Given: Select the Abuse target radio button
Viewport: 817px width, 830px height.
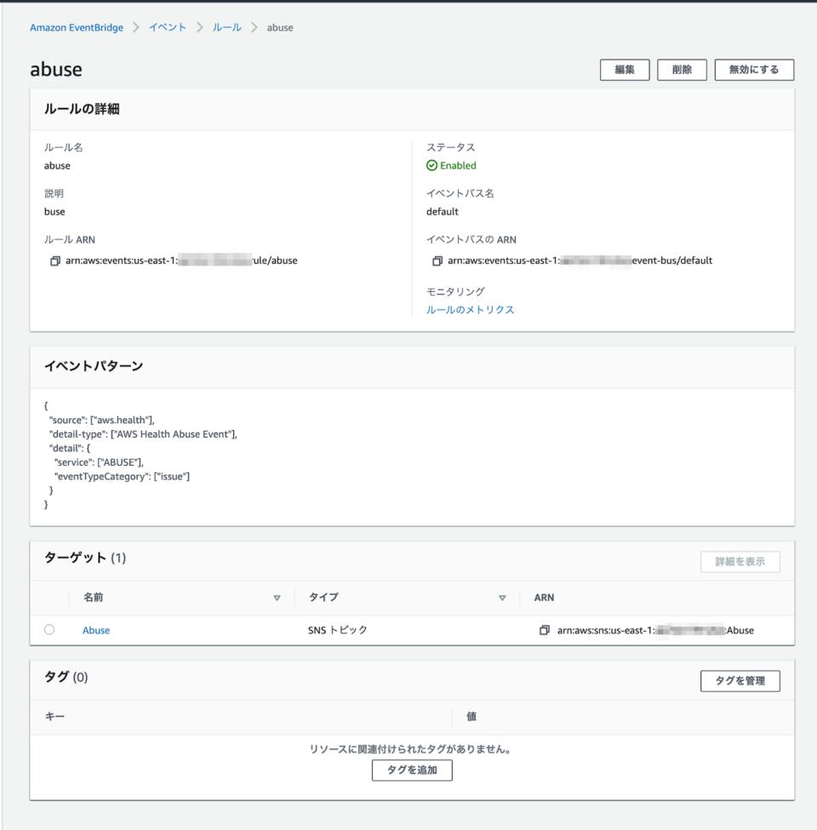Looking at the screenshot, I should 48,630.
